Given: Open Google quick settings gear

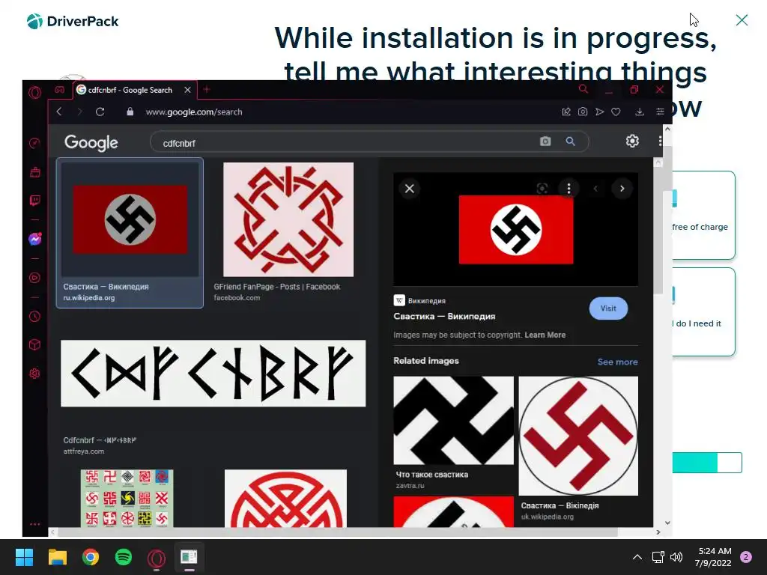Looking at the screenshot, I should [632, 142].
